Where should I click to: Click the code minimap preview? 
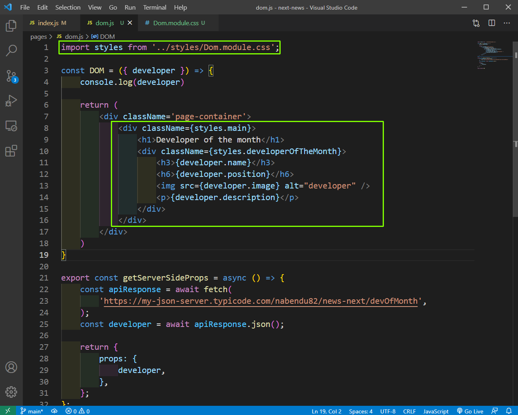click(x=492, y=55)
